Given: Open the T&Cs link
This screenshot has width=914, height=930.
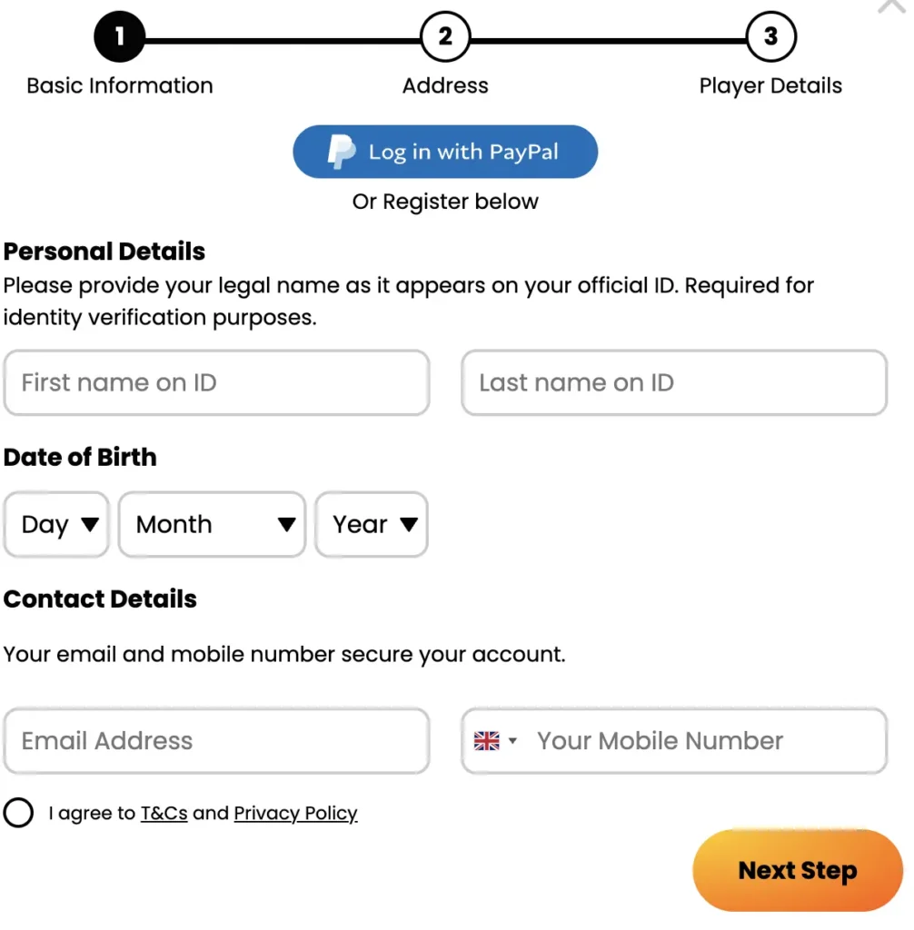Looking at the screenshot, I should pyautogui.click(x=164, y=814).
